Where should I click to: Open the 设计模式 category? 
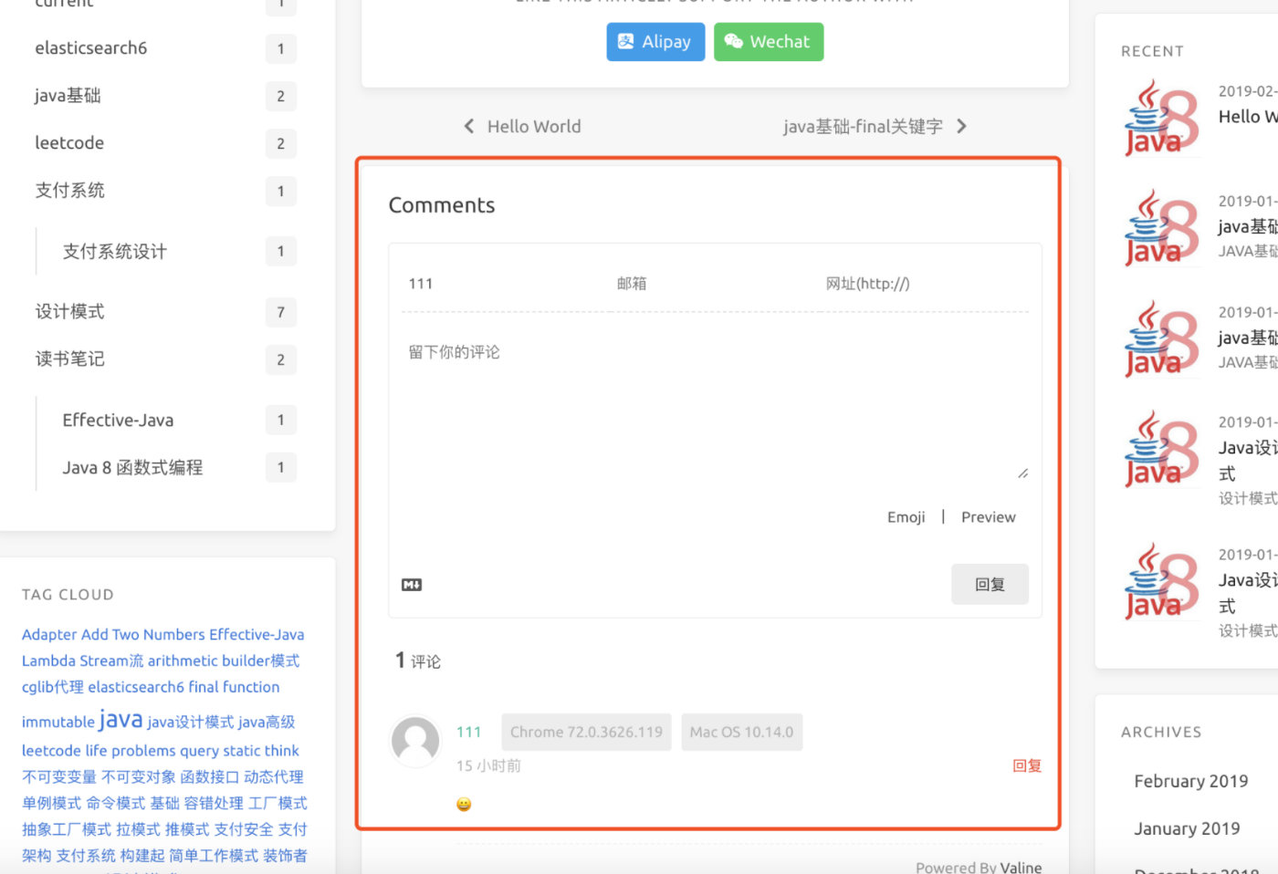point(69,312)
